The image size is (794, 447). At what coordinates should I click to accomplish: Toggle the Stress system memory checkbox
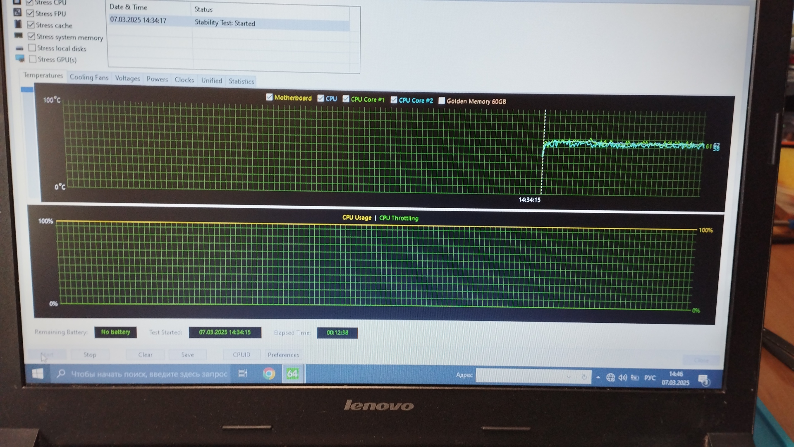[x=31, y=36]
